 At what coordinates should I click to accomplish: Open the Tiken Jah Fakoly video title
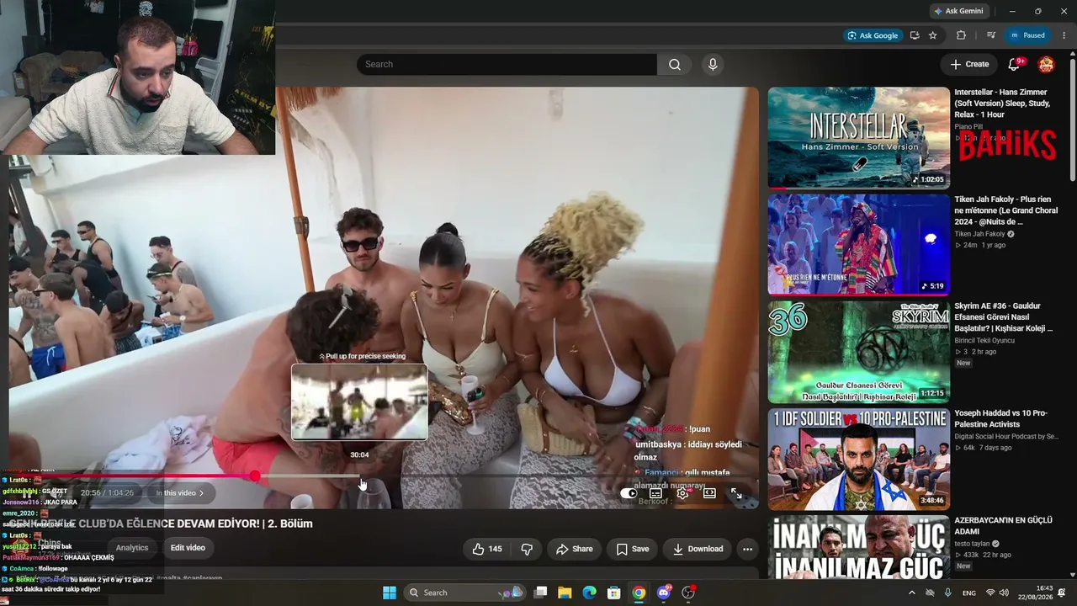pyautogui.click(x=1004, y=210)
